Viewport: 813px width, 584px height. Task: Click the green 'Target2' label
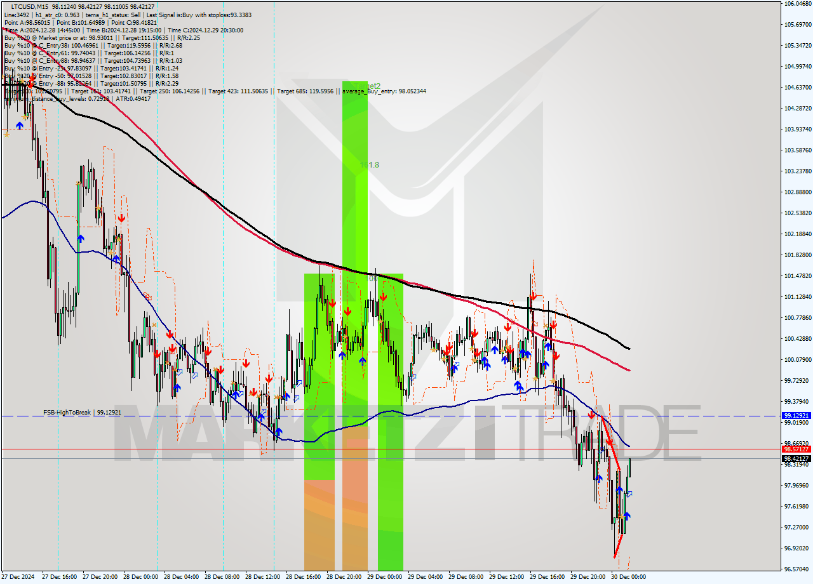click(368, 85)
